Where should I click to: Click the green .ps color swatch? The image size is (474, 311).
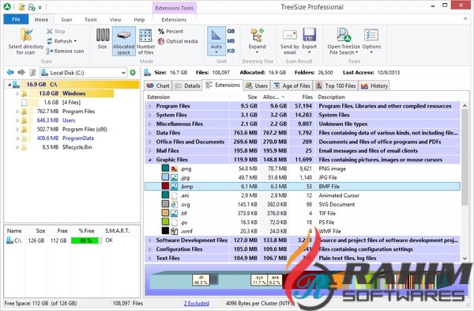(165, 222)
